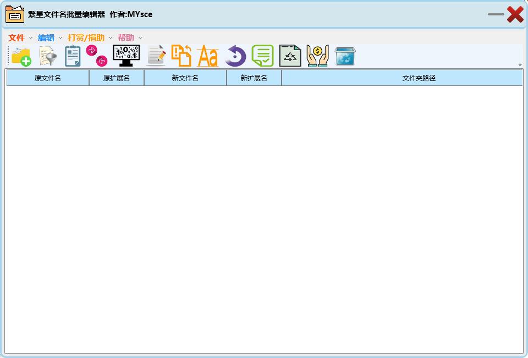Expand the dropdown arrow beside 文件
This screenshot has width=528, height=358.
31,38
